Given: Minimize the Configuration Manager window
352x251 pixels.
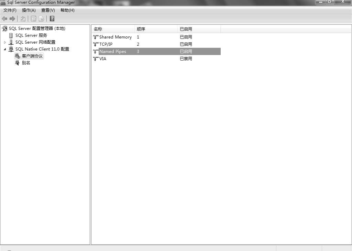Looking at the screenshot, I should click(320, 2).
